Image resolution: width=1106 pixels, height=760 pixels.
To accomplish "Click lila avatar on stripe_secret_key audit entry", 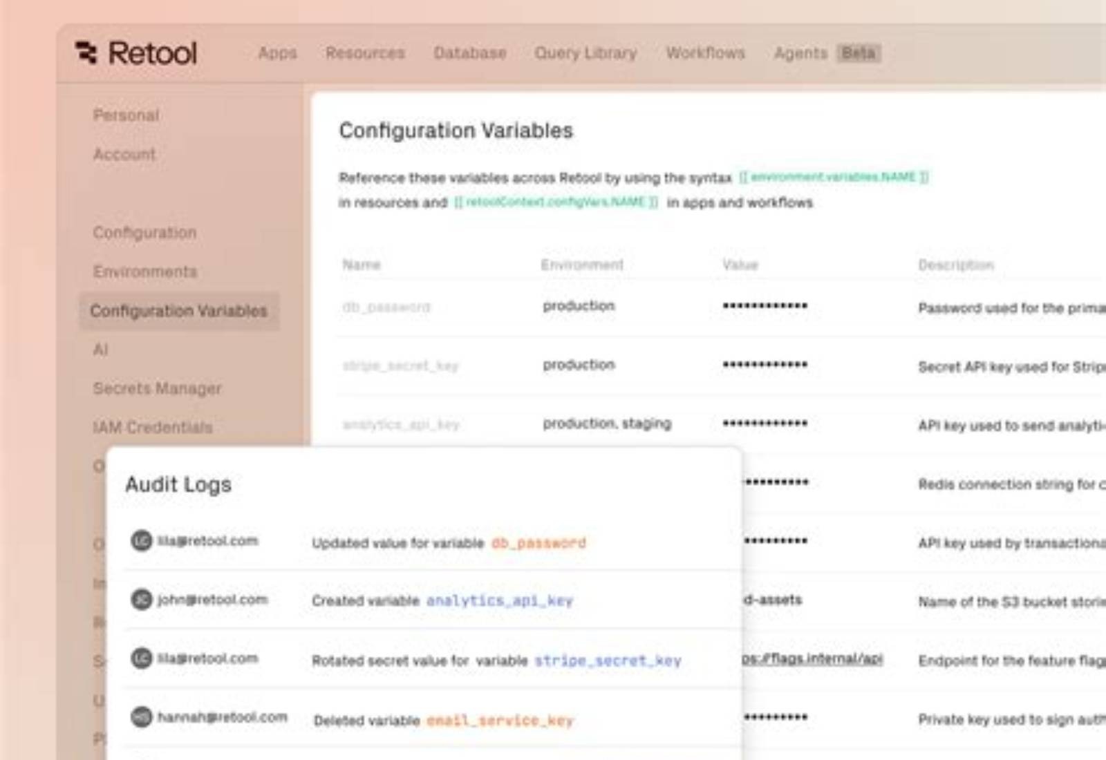I will point(142,658).
